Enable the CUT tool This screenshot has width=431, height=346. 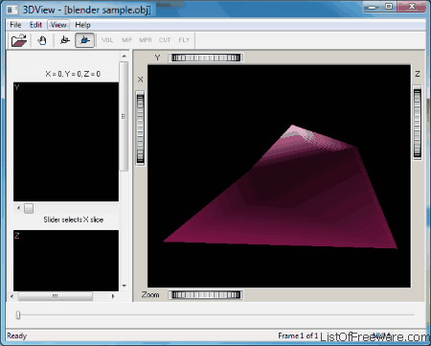tap(165, 40)
